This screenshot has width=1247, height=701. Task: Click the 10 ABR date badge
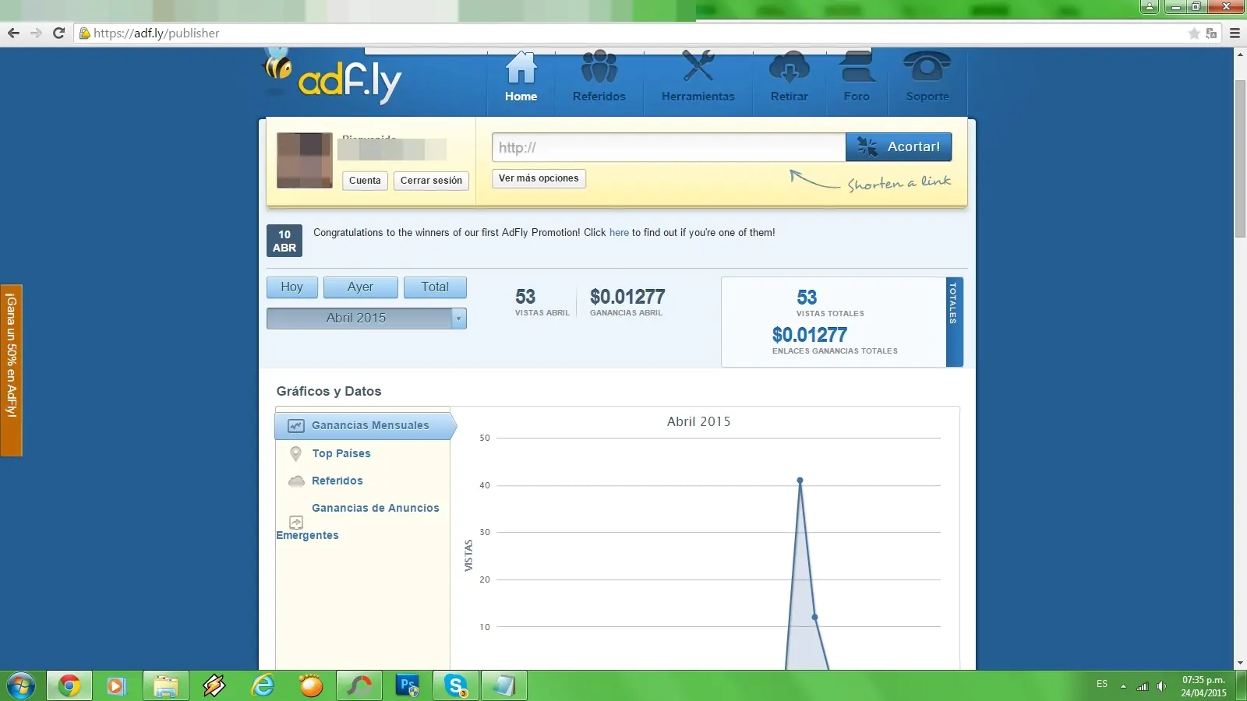284,241
